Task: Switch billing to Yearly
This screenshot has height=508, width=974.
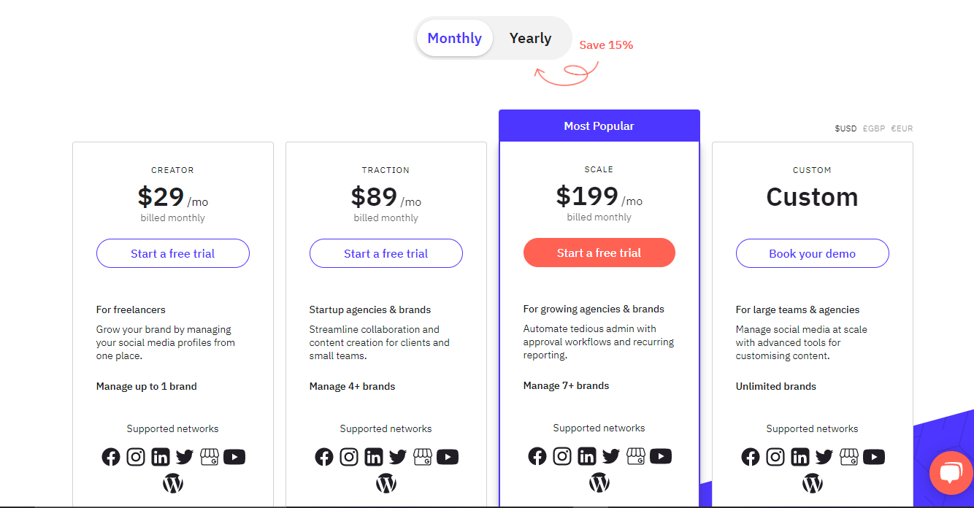Action: (530, 39)
